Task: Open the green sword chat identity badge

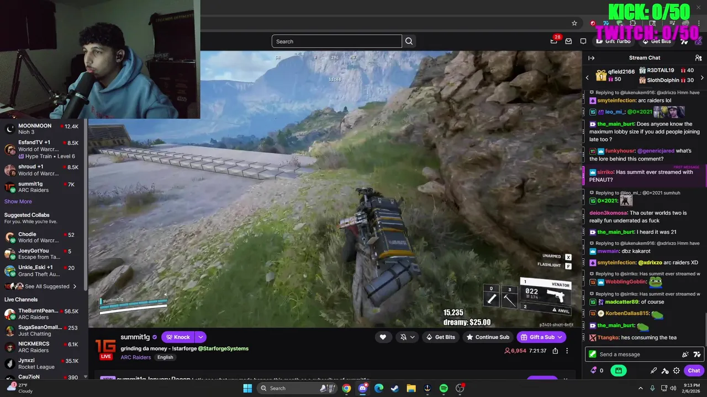Action: (592, 355)
